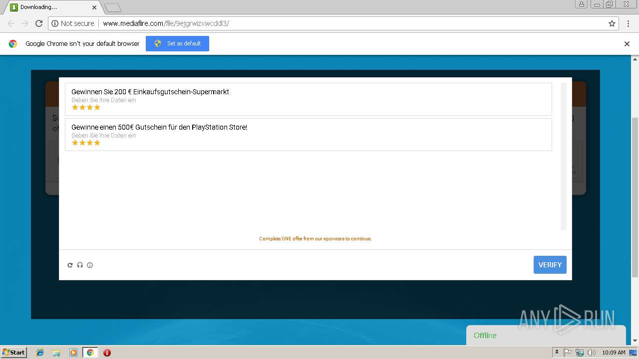Open Windows Explorer folder taskbar icon
The height and width of the screenshot is (359, 639).
[x=56, y=353]
